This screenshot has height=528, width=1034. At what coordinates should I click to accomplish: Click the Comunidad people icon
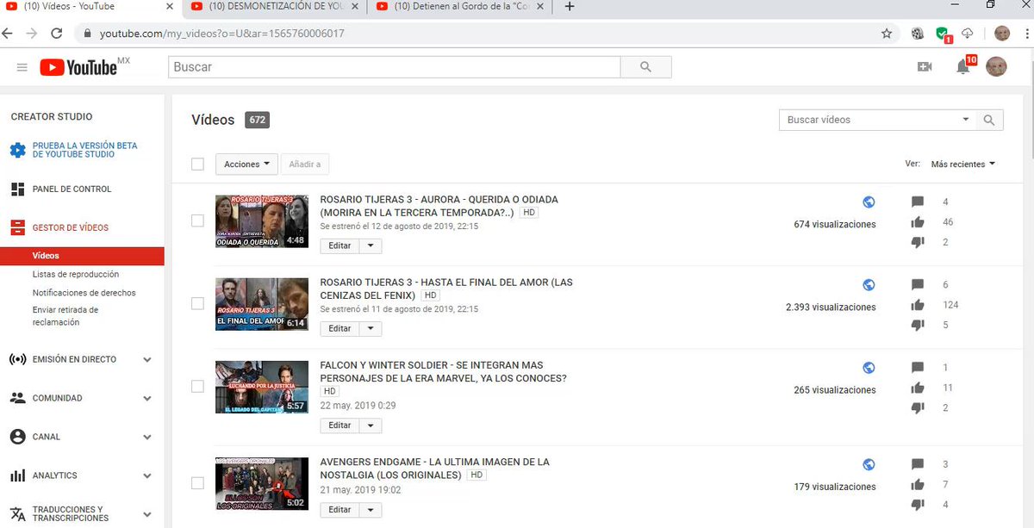(x=17, y=398)
